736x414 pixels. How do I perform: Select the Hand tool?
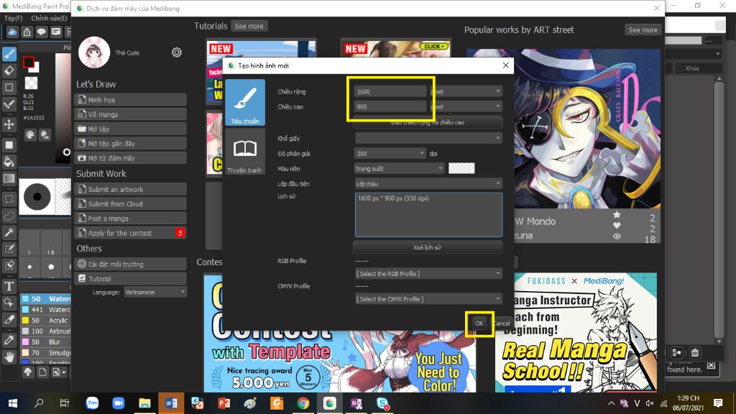[x=9, y=358]
